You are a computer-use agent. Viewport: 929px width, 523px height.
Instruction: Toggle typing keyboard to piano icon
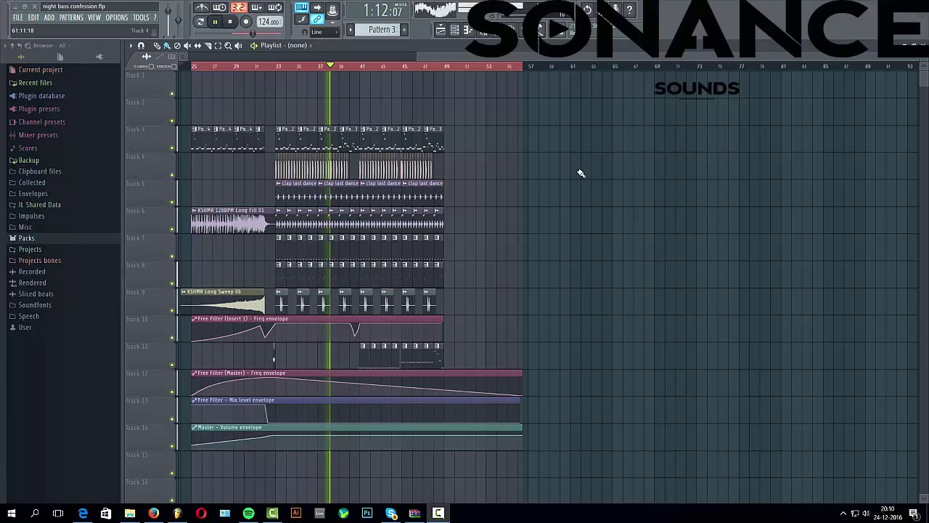pyautogui.click(x=301, y=7)
